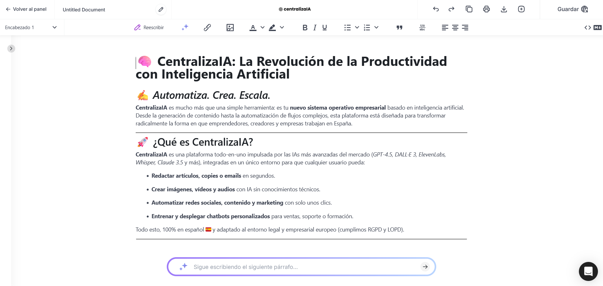603x286 pixels.
Task: Click the Untitled Document title field
Action: (84, 10)
